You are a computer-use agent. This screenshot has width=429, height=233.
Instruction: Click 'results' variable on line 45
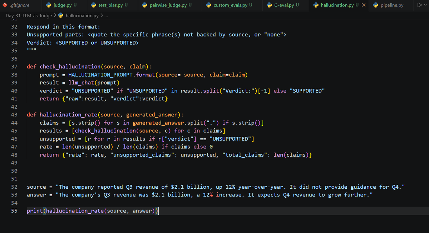pyautogui.click(x=51, y=131)
